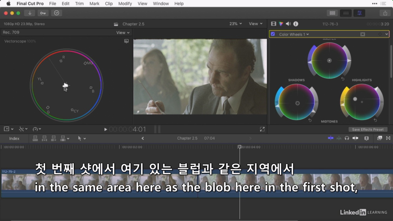Open the Edit menu

tap(65, 4)
